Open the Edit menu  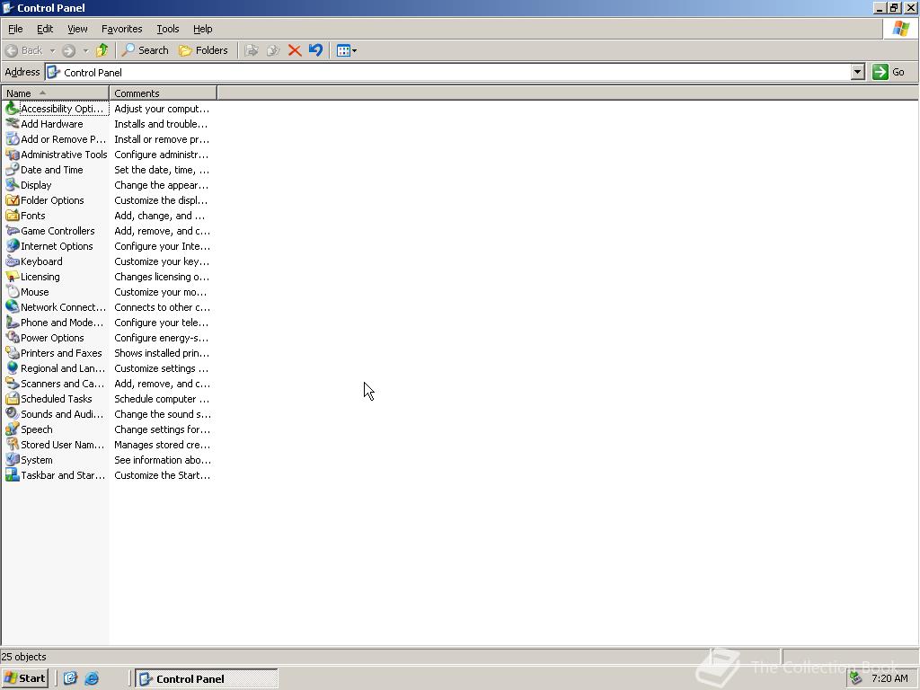click(x=45, y=29)
